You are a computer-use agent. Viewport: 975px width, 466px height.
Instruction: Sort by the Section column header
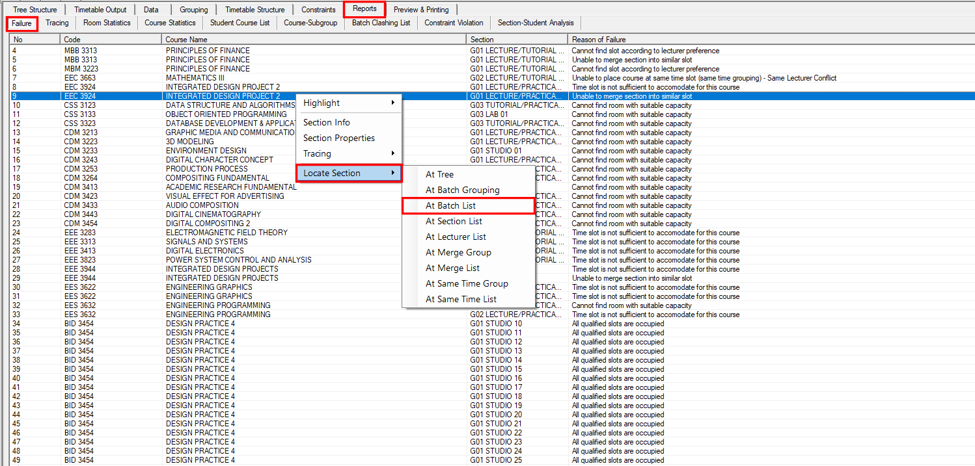tap(517, 40)
